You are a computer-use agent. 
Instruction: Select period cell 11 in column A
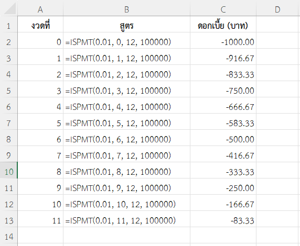tap(40, 219)
